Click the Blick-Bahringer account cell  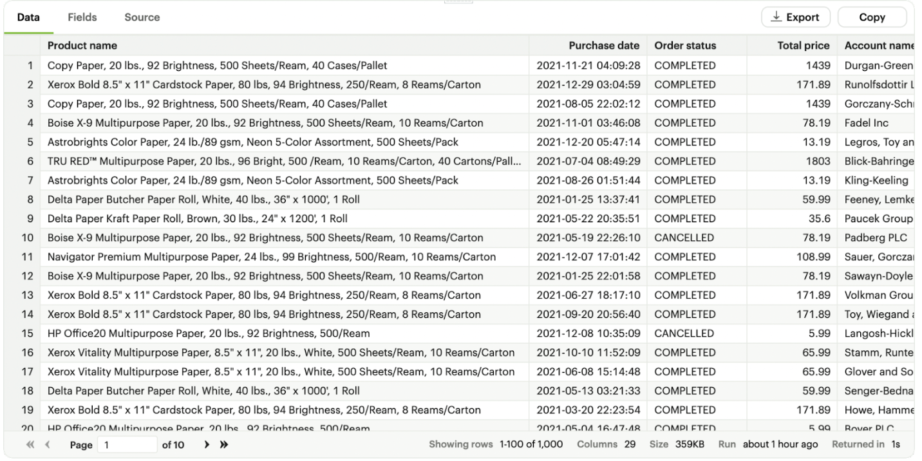pyautogui.click(x=876, y=161)
